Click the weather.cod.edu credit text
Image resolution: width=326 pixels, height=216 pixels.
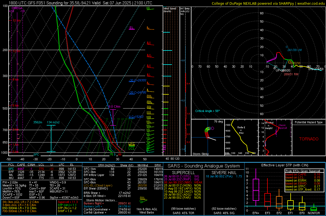tap(311, 3)
